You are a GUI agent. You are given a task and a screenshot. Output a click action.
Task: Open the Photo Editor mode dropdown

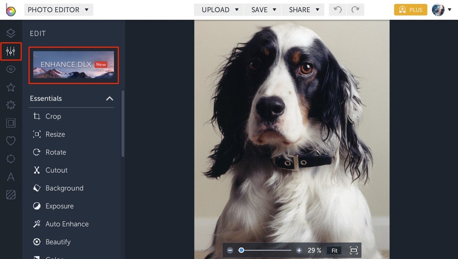coord(59,10)
